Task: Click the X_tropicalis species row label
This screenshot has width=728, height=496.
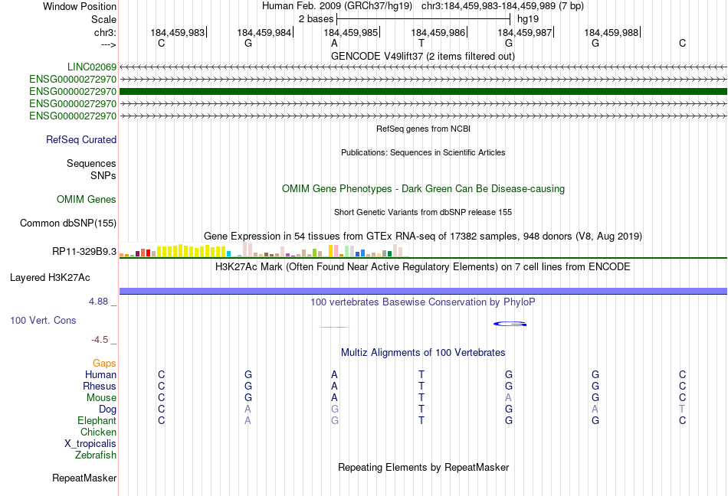Action: (x=90, y=444)
